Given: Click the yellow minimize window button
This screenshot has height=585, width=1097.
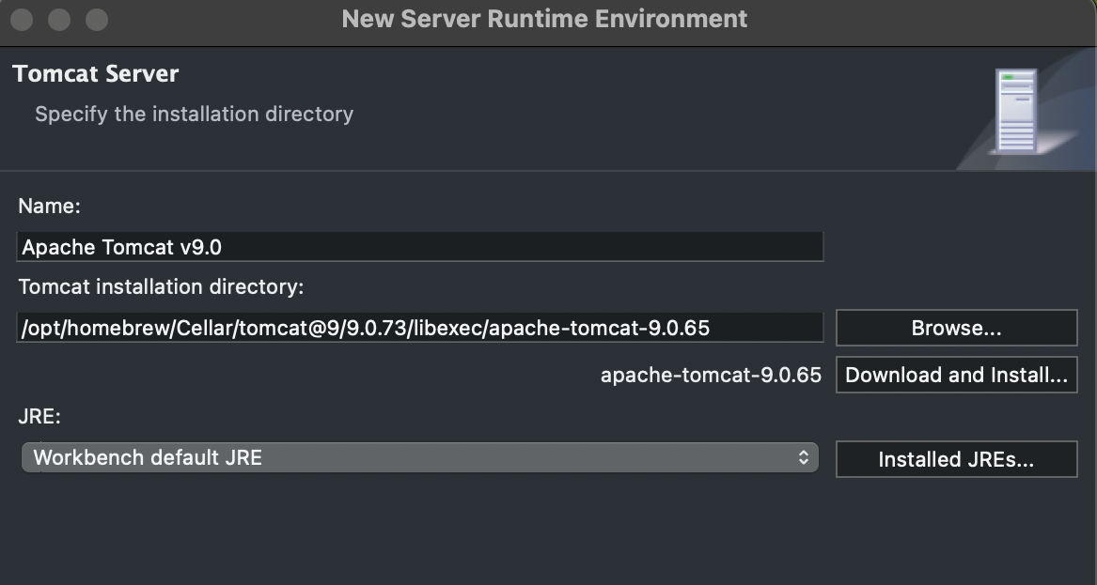Looking at the screenshot, I should click(59, 20).
